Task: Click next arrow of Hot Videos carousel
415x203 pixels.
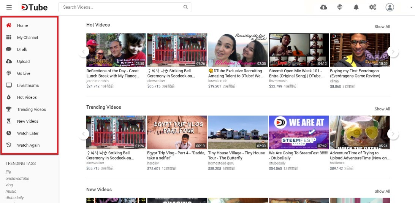Action: pos(393,52)
